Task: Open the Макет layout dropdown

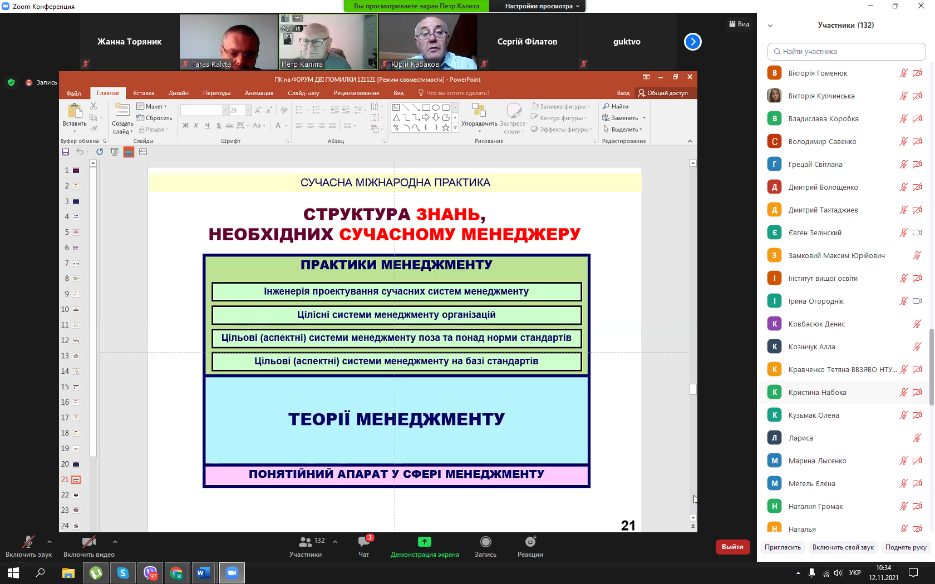Action: pos(152,106)
